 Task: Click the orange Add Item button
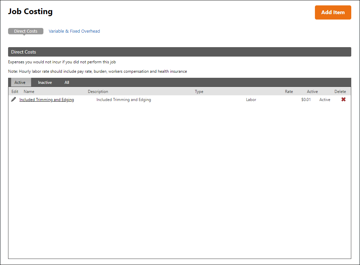tap(333, 12)
